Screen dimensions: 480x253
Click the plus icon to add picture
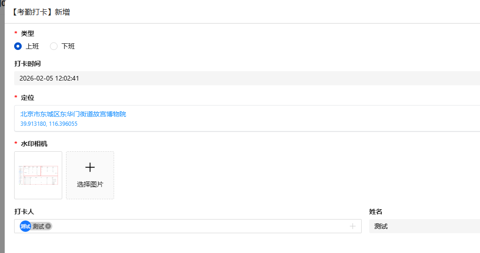click(x=90, y=167)
